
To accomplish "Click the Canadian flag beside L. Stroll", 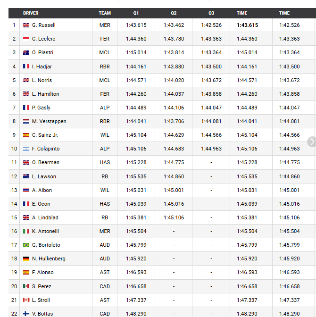I will (26, 300).
